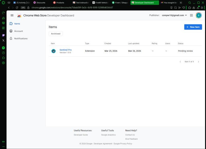
Task: Click the Mar 25, 2026 created date
Action: [111, 51]
